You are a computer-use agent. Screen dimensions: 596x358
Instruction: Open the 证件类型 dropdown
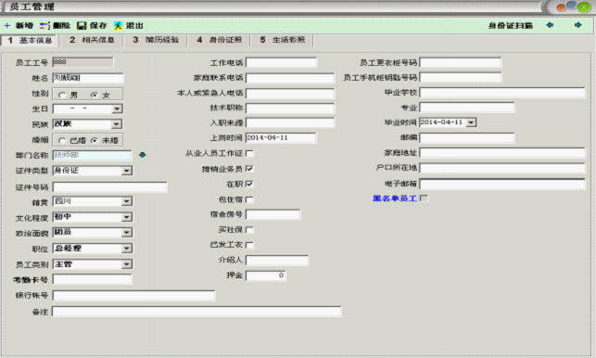tap(127, 171)
